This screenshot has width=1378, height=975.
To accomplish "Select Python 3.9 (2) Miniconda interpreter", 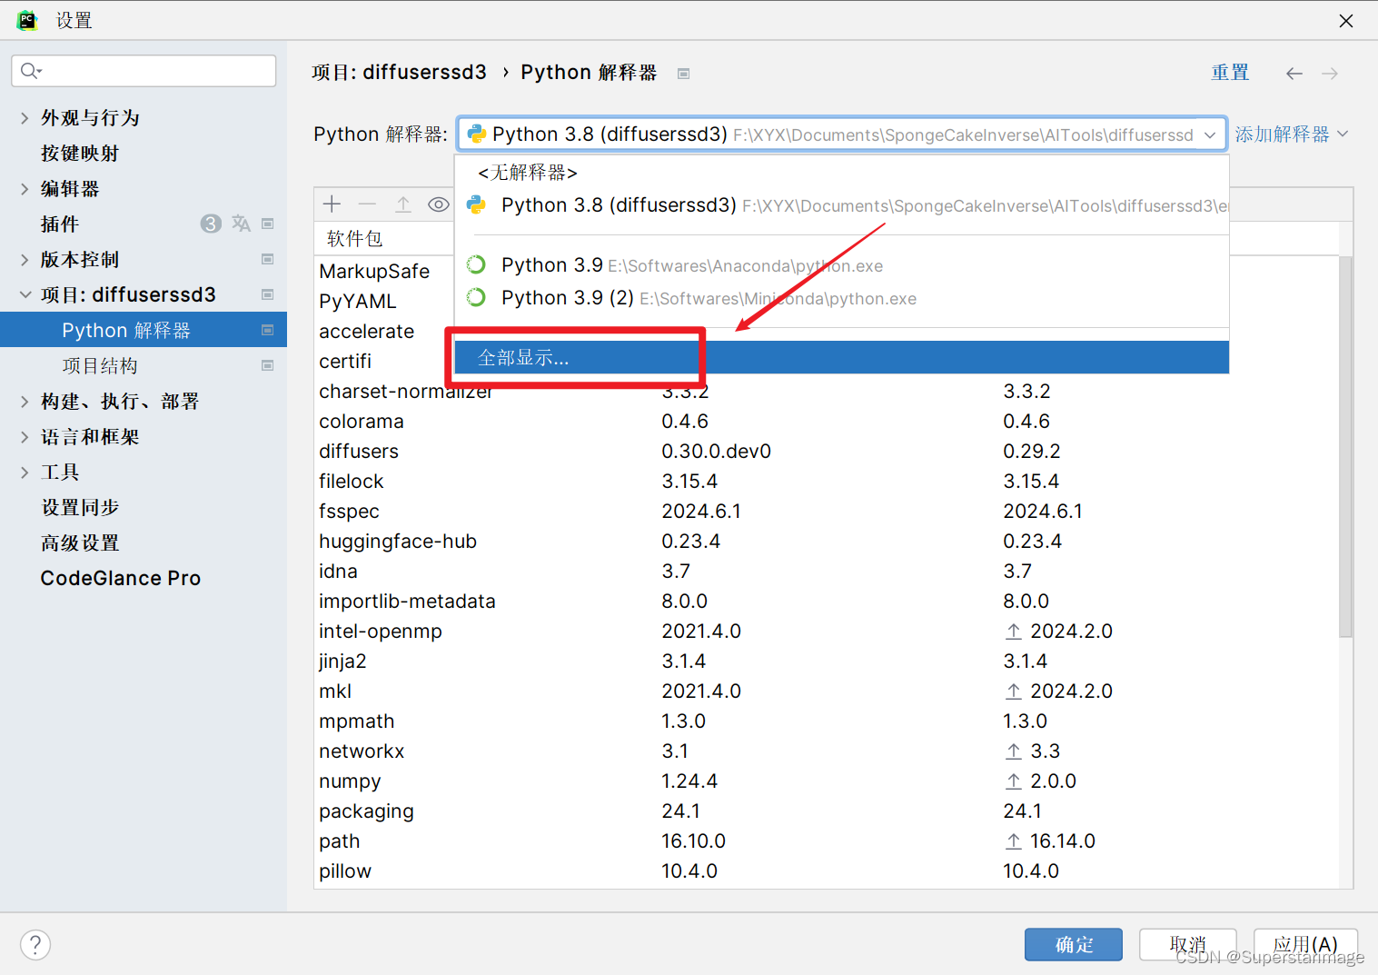I will 841,298.
